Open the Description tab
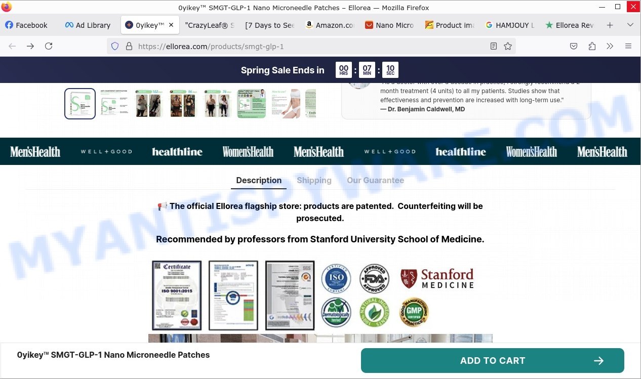Screen dimensions: 641x379 point(259,180)
